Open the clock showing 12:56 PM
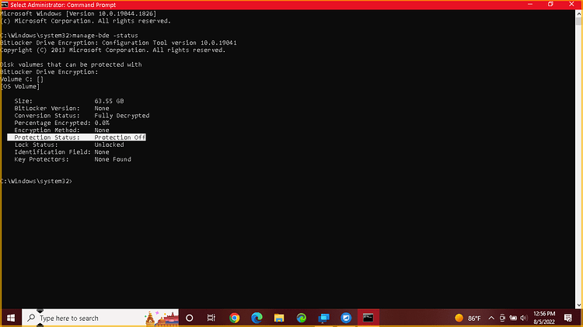The width and height of the screenshot is (583, 327). 544,318
